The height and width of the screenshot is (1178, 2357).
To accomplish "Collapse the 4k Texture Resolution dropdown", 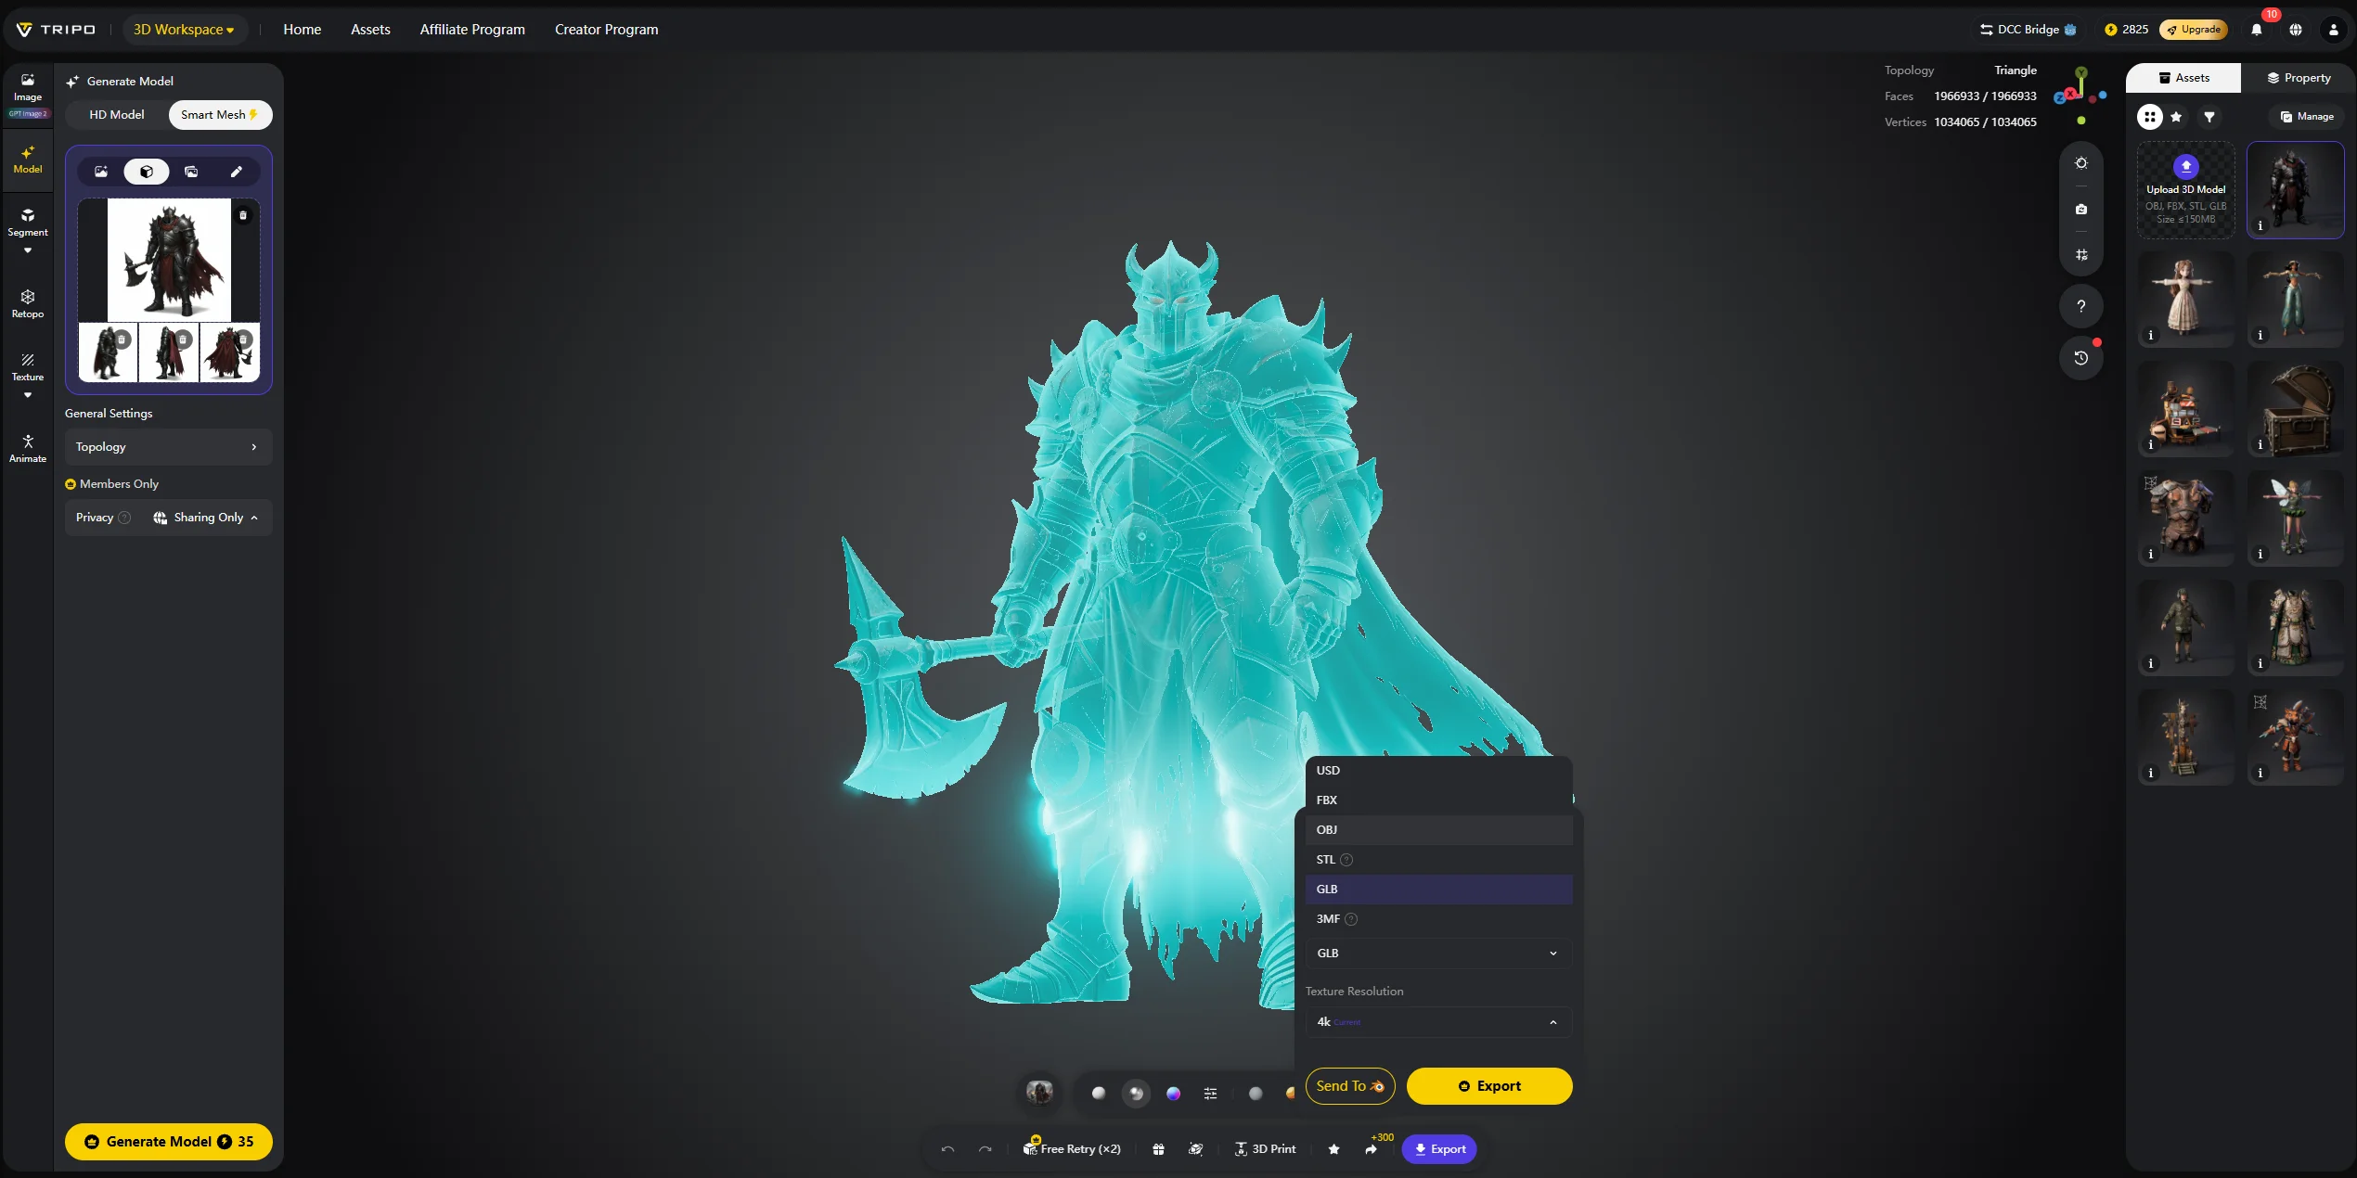I will [1438, 1022].
